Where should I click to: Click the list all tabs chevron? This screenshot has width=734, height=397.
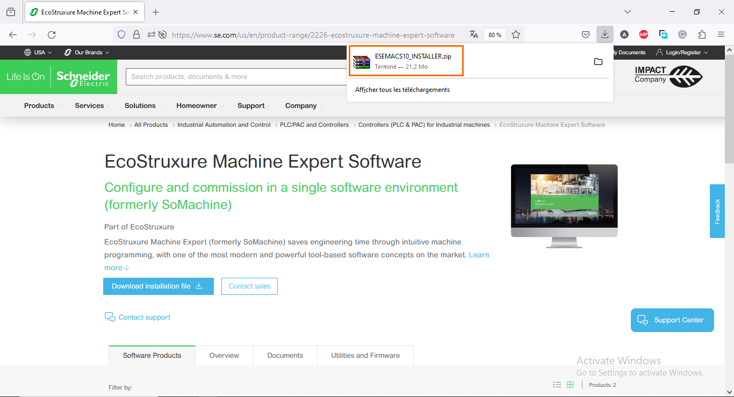point(627,12)
